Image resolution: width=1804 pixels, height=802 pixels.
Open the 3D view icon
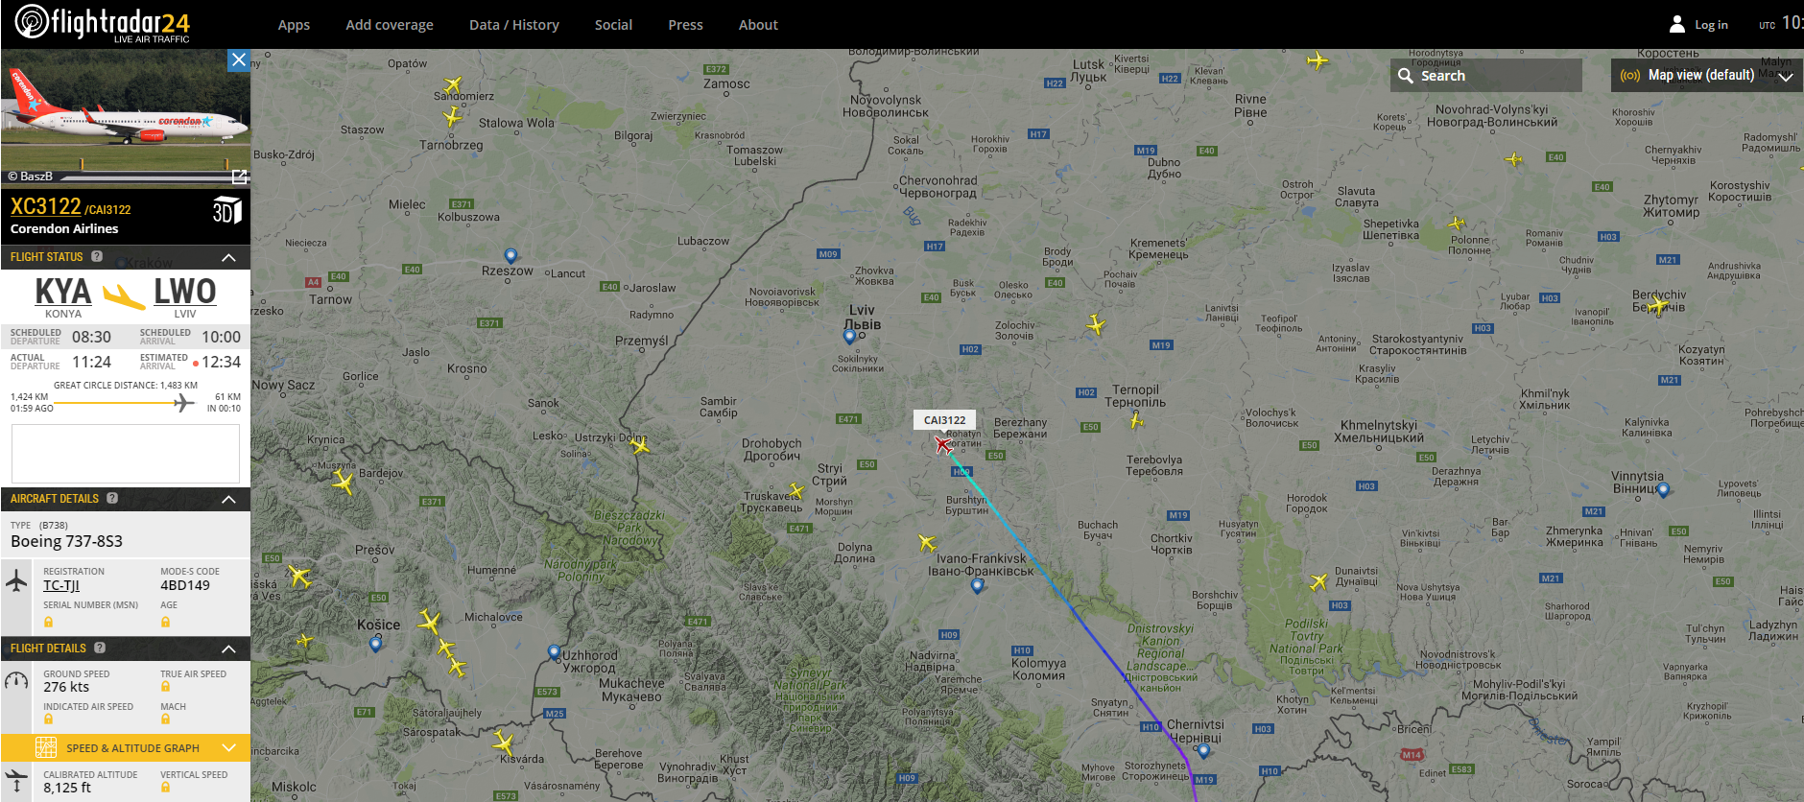click(226, 210)
